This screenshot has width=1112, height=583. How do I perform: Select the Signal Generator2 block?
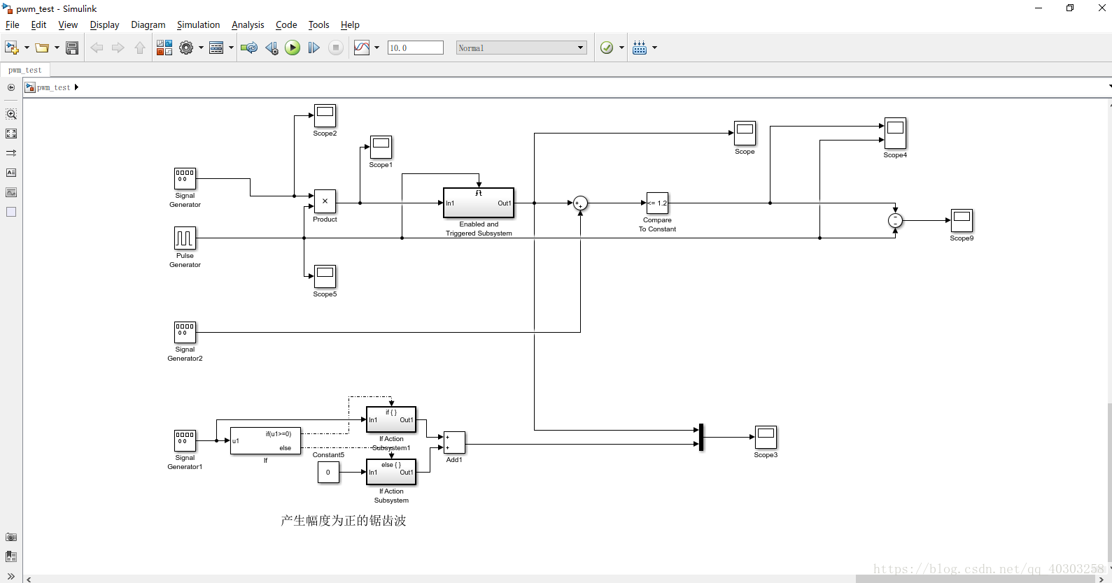185,332
